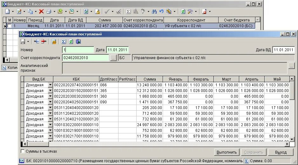Click the document with toolbox icon
298x165 pixels.
[x=54, y=42]
